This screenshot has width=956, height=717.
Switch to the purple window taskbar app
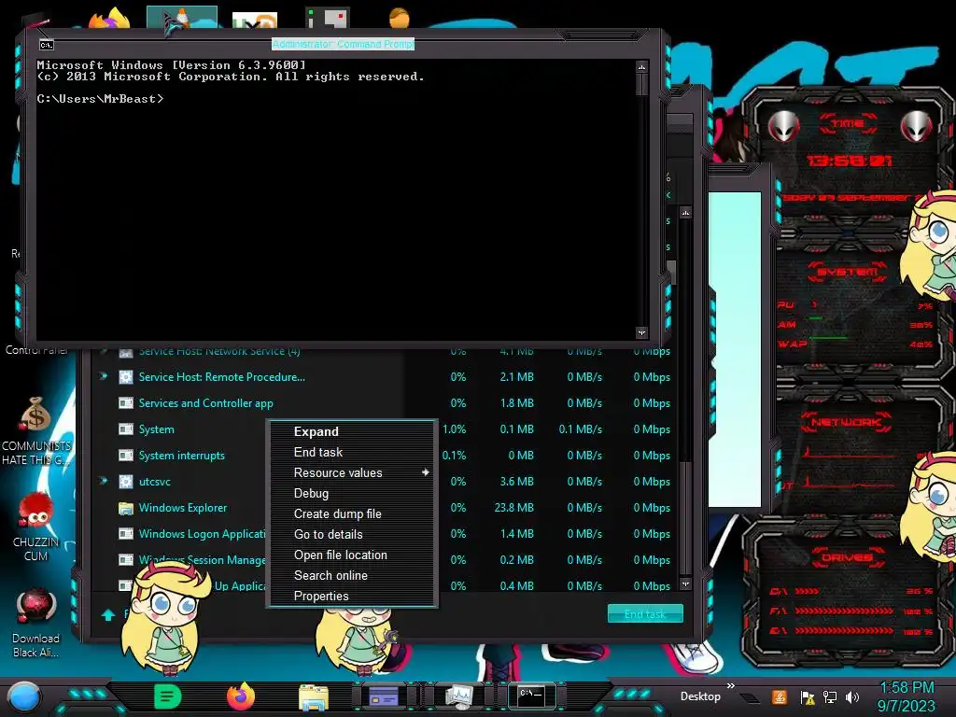pyautogui.click(x=384, y=696)
